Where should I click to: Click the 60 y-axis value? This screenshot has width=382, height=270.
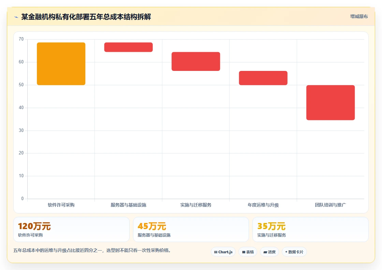point(21,62)
